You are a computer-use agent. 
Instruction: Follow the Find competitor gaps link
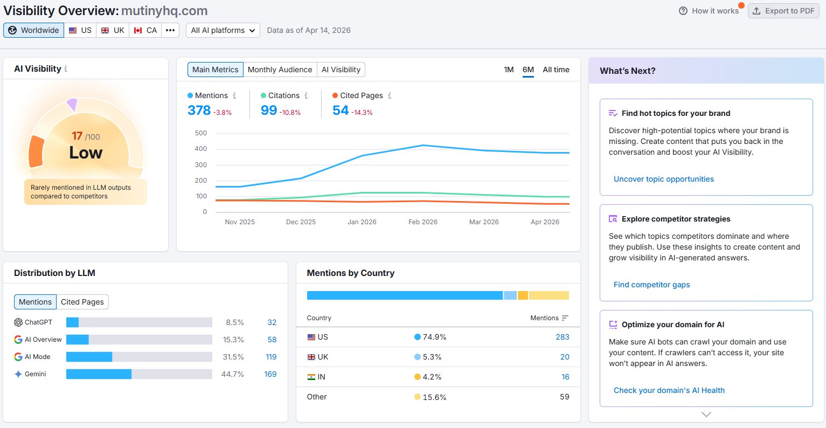652,285
